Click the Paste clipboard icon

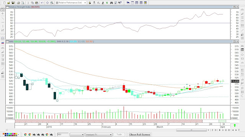[37, 3]
